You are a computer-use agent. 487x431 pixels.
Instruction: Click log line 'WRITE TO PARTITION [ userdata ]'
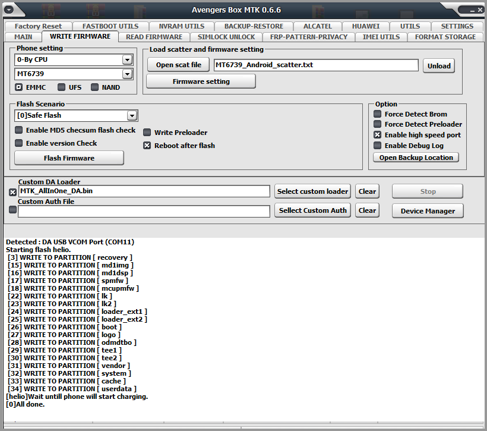click(80, 389)
